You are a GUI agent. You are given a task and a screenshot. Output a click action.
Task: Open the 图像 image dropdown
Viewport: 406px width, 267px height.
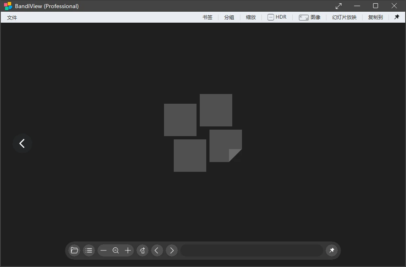tap(310, 17)
